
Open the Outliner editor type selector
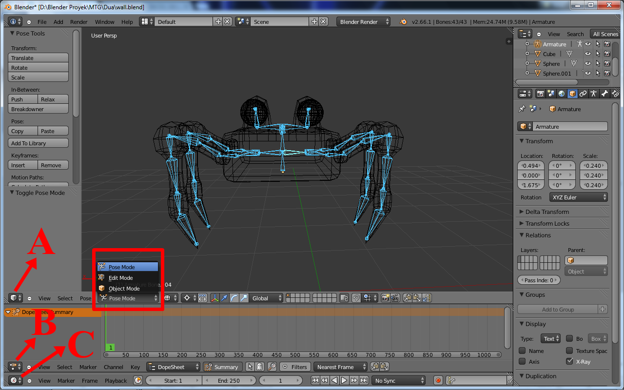tap(525, 34)
